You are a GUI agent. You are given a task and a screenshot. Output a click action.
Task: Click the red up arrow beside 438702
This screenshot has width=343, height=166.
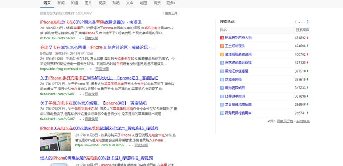click(308, 54)
